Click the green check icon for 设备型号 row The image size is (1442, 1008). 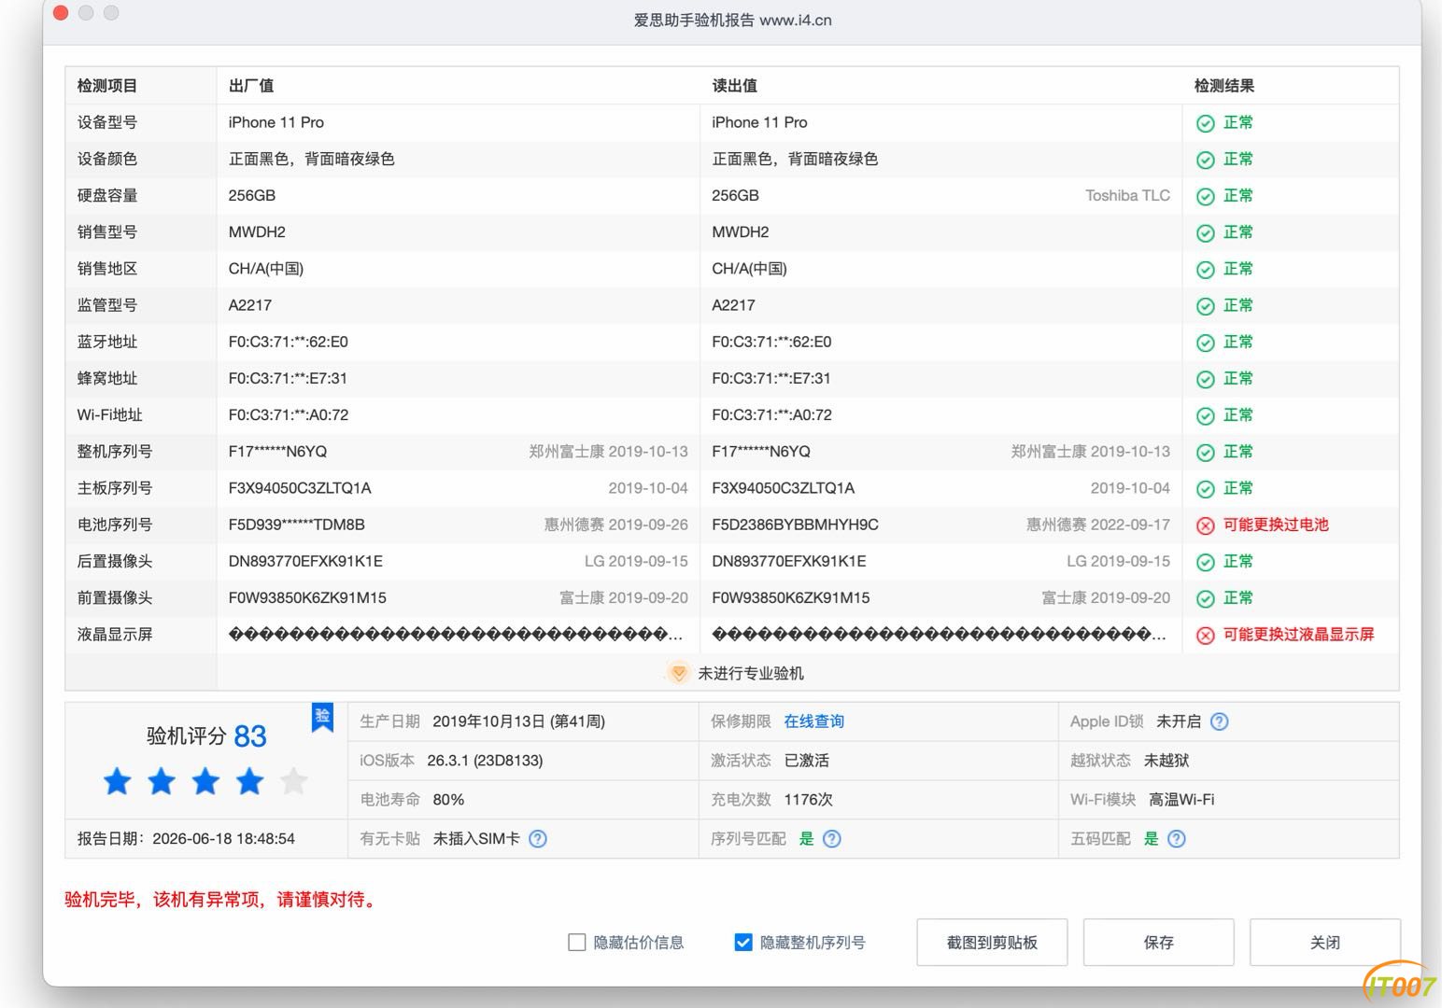tap(1206, 123)
